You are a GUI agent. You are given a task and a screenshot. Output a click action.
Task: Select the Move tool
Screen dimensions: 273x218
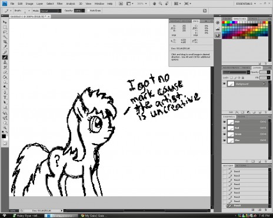5,22
